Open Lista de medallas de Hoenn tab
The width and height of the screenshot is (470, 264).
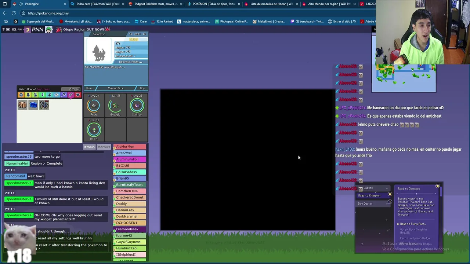[271, 4]
